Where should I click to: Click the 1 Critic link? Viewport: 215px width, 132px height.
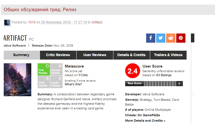(x=83, y=75)
